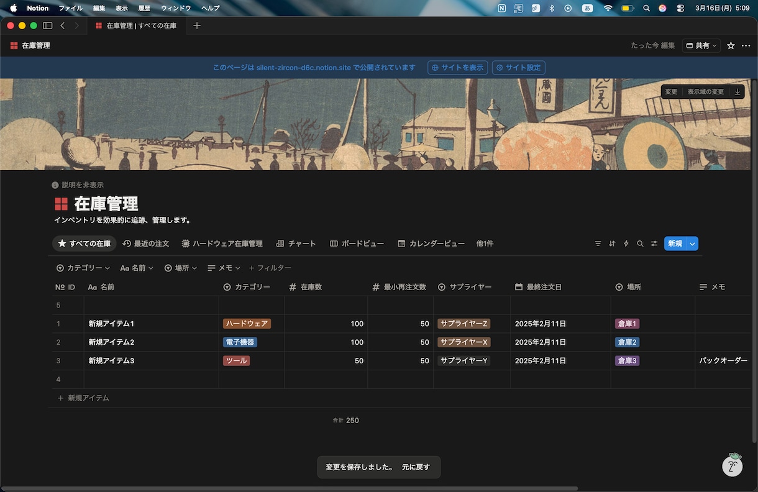
Task: Open the automations lightning icon
Action: coord(626,244)
